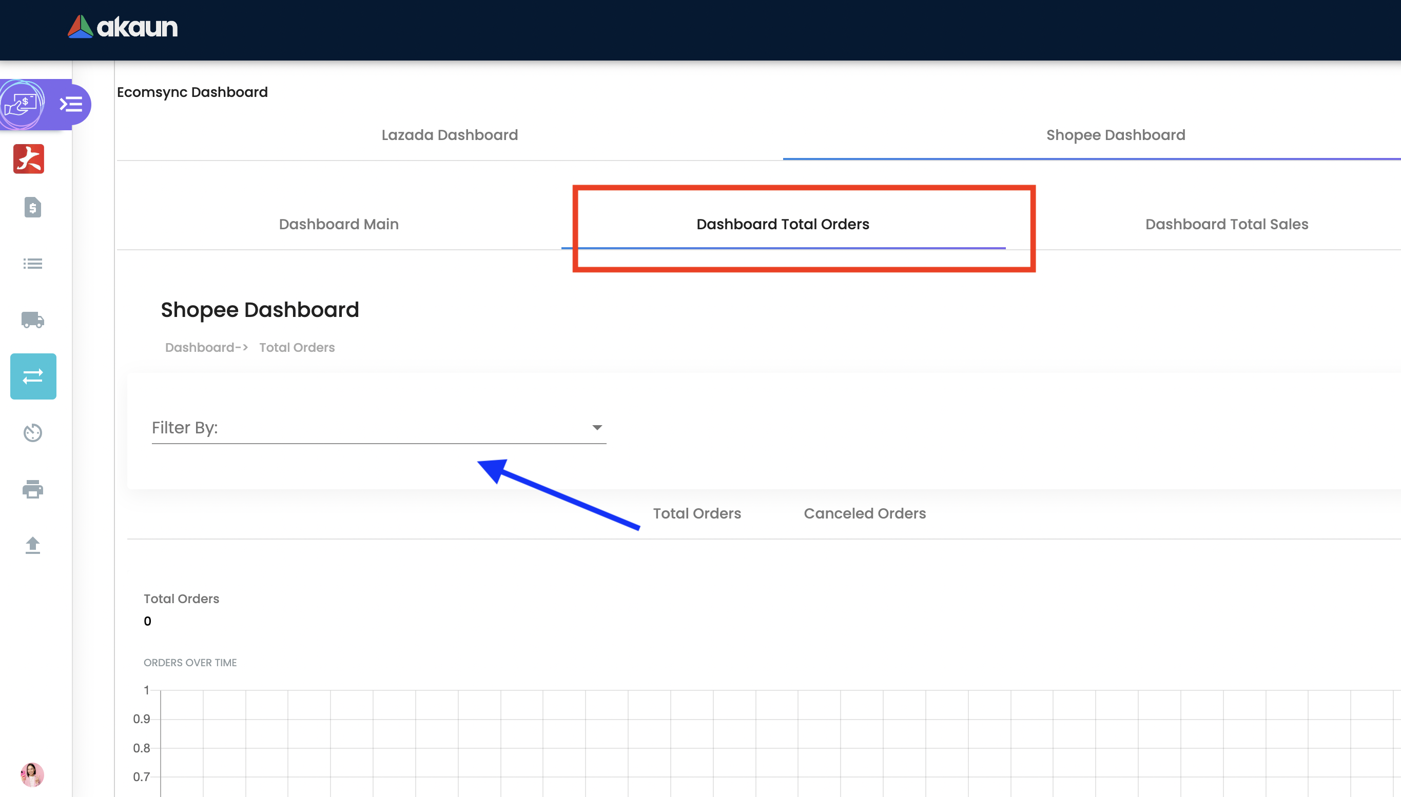
Task: Open the red runner app icon
Action: pyautogui.click(x=28, y=159)
